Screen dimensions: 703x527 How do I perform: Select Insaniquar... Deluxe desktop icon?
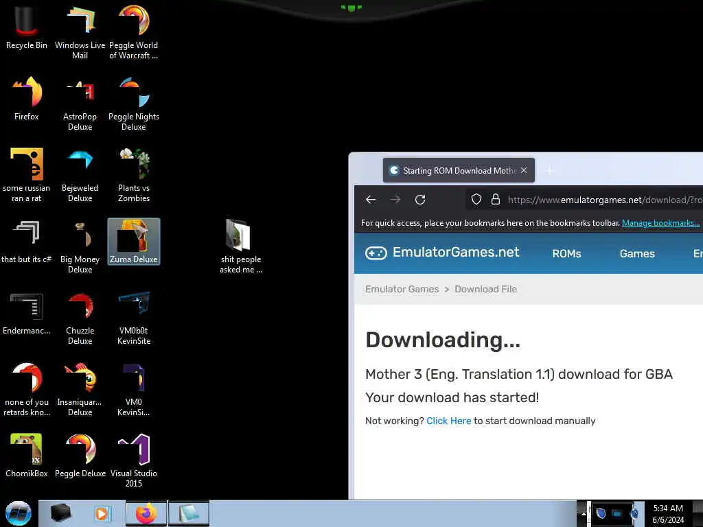80,389
